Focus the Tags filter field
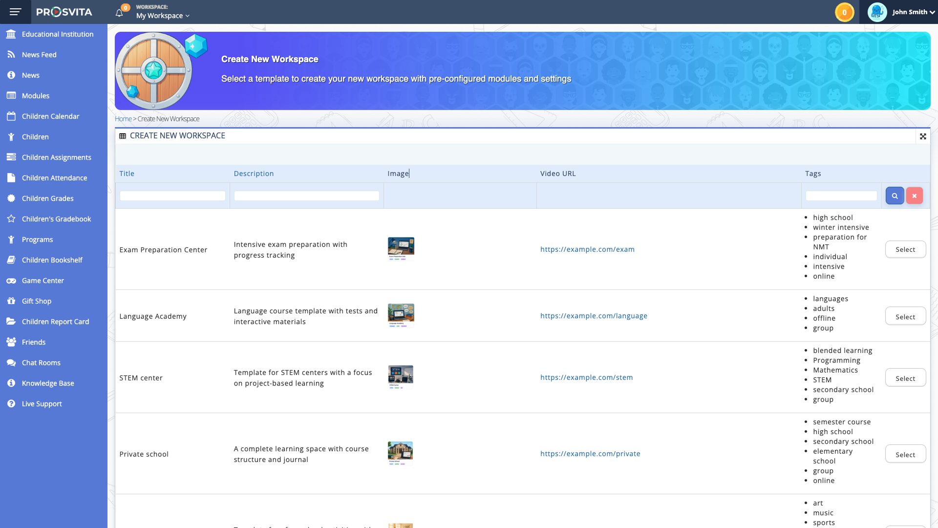Viewport: 938px width, 528px height. coord(841,196)
